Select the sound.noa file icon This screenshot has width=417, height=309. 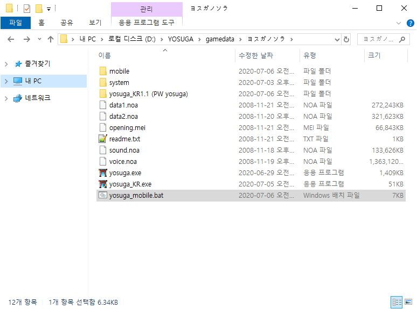103,150
